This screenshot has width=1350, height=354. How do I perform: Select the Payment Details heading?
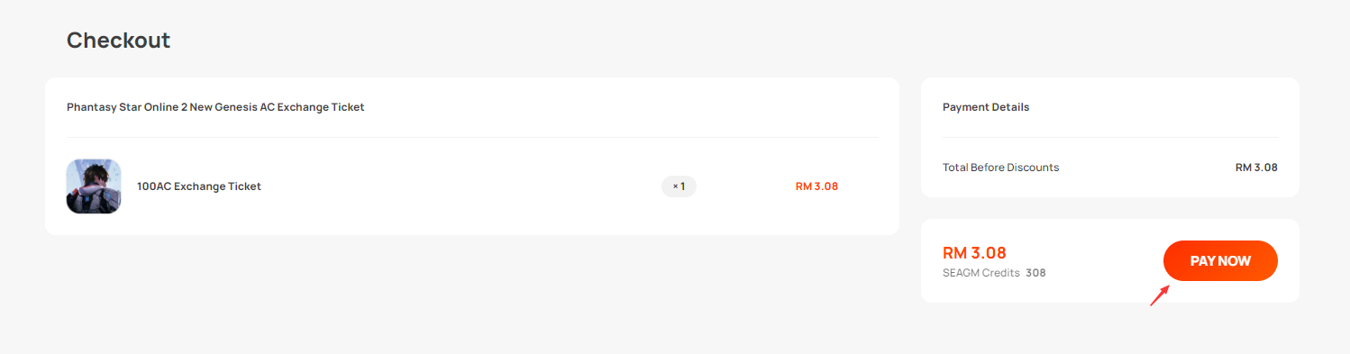(986, 107)
